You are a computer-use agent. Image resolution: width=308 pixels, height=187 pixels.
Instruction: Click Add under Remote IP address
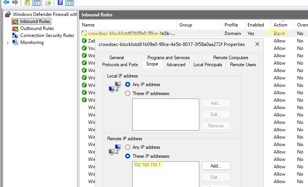pyautogui.click(x=216, y=166)
